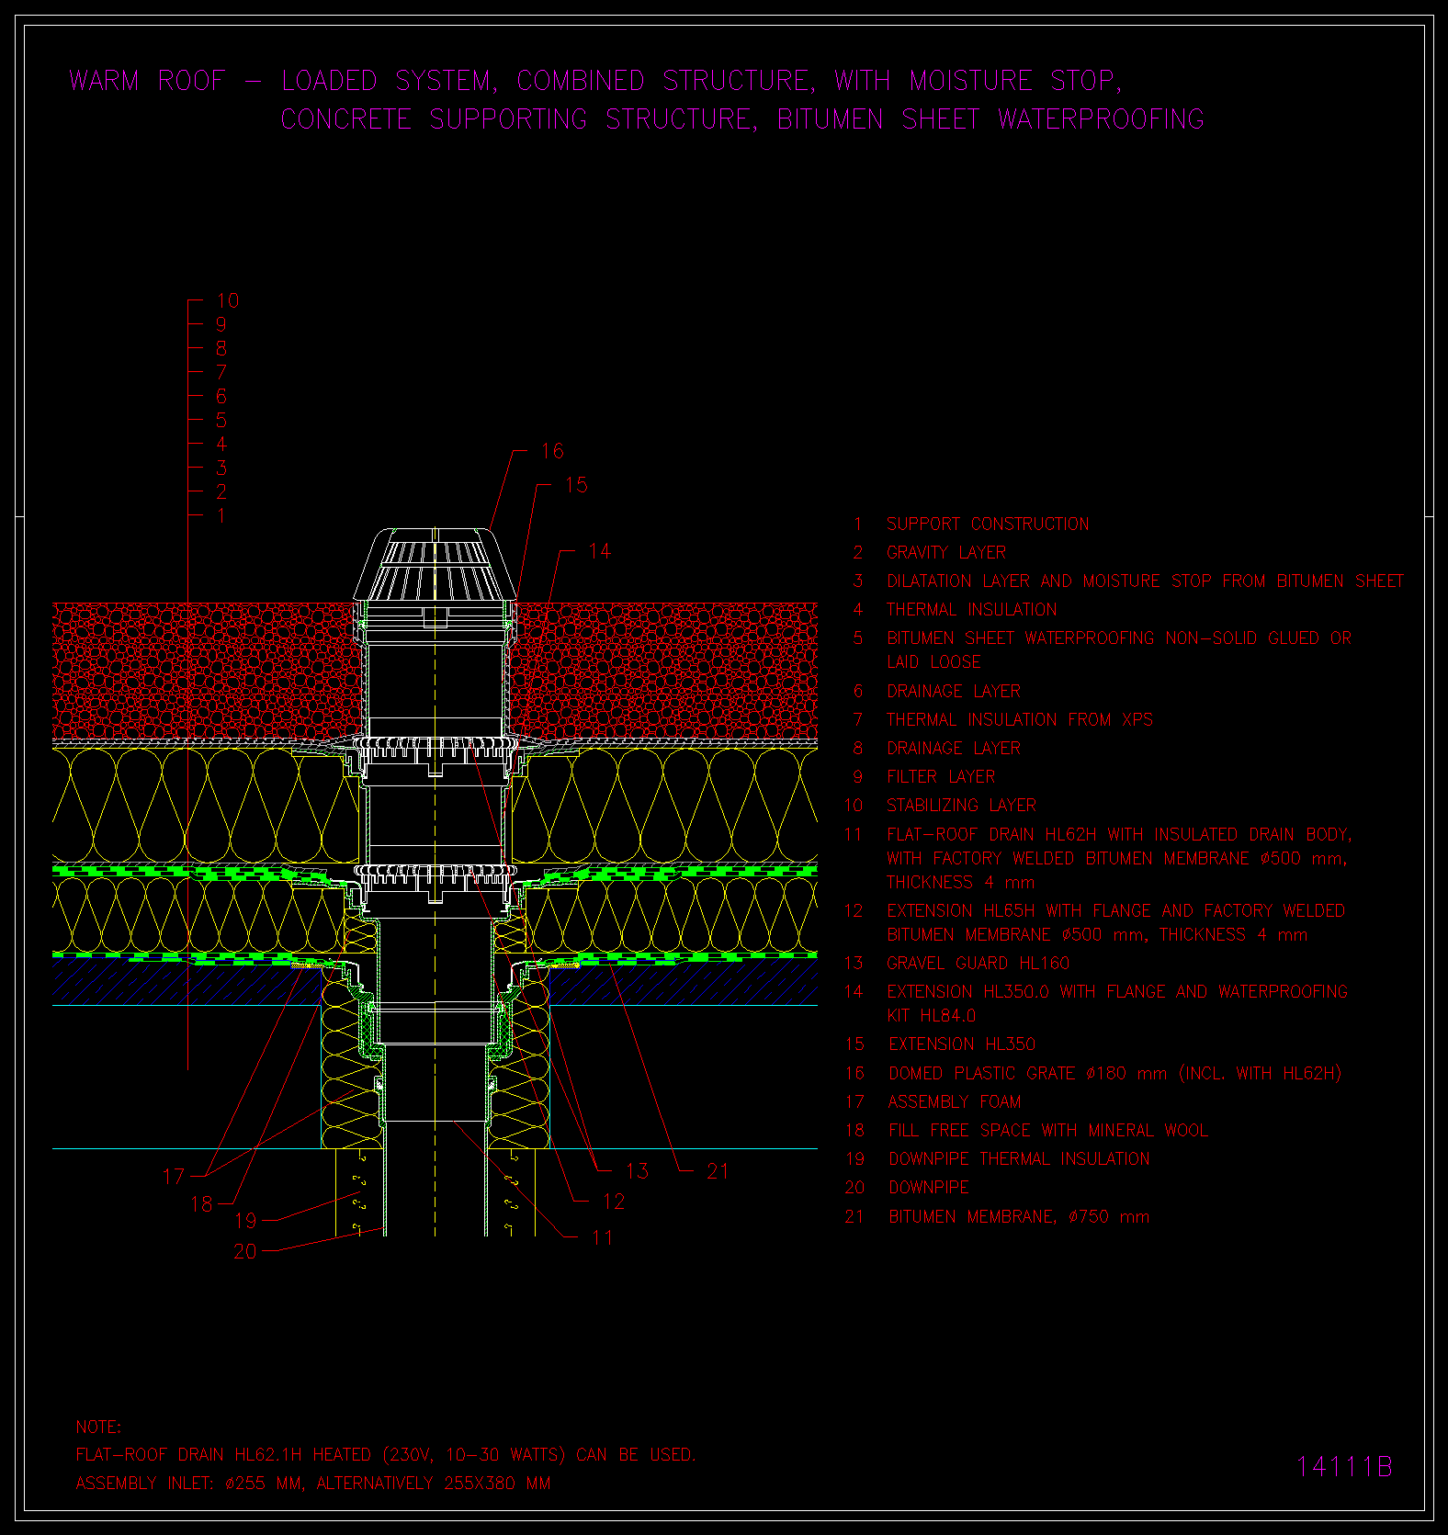This screenshot has height=1535, width=1448.
Task: Click 'DOMED PLASTIC GRATE ø180 mm' legend text
Action: (x=1028, y=1074)
